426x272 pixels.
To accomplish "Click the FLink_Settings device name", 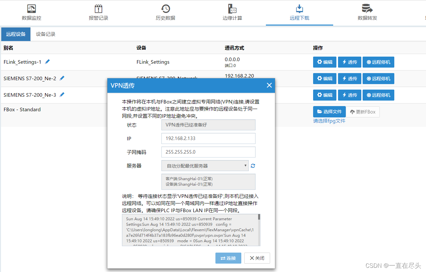I will coord(153,62).
